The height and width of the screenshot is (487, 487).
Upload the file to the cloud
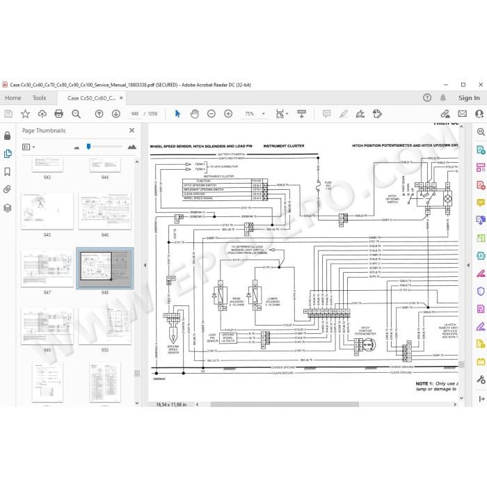click(42, 113)
